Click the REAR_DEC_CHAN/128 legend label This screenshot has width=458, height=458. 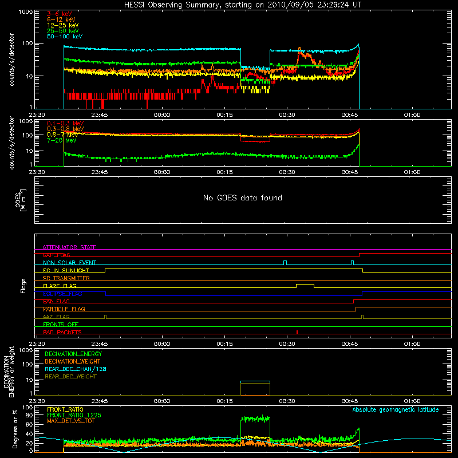(76, 369)
